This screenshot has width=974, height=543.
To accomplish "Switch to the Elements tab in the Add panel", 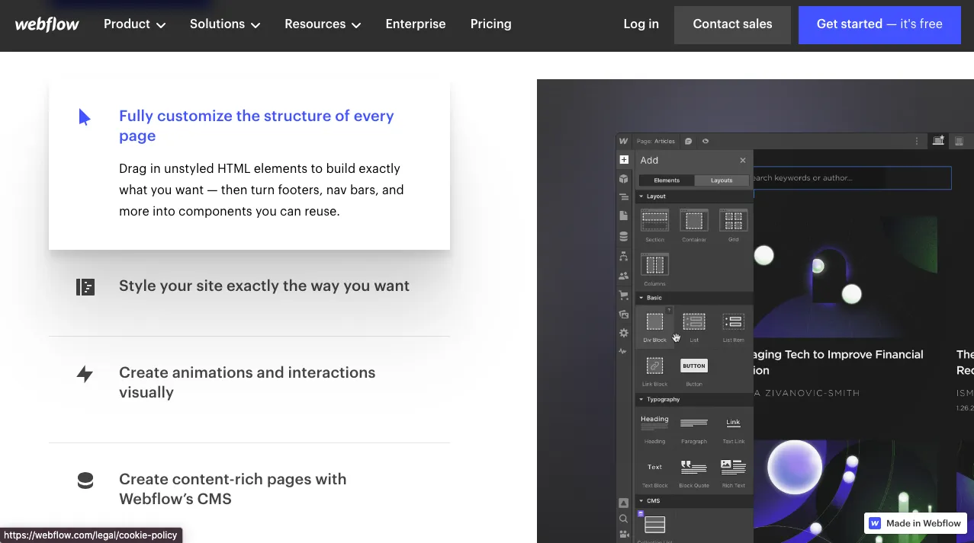I will (x=667, y=180).
